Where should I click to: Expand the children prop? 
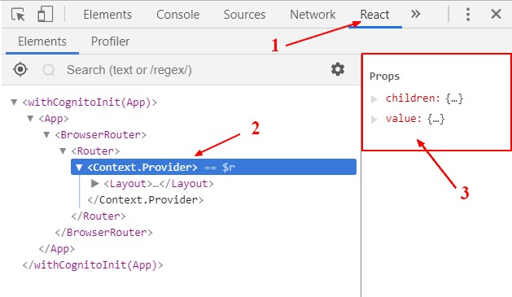(374, 99)
